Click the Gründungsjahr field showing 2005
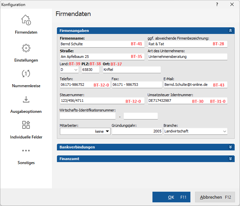Image resolution: width=240 pixels, height=206 pixels. coord(137,131)
